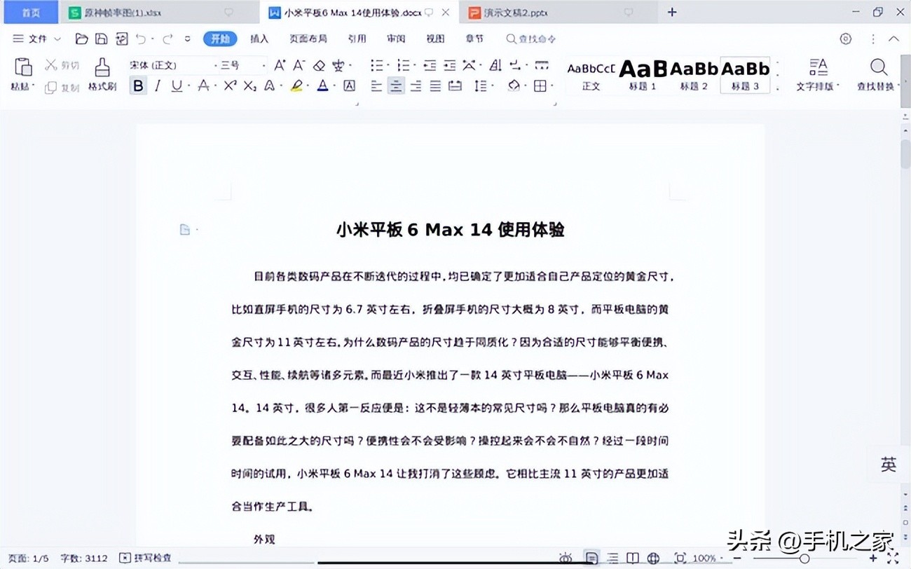Toggle bold formatting on selected text

tap(138, 85)
